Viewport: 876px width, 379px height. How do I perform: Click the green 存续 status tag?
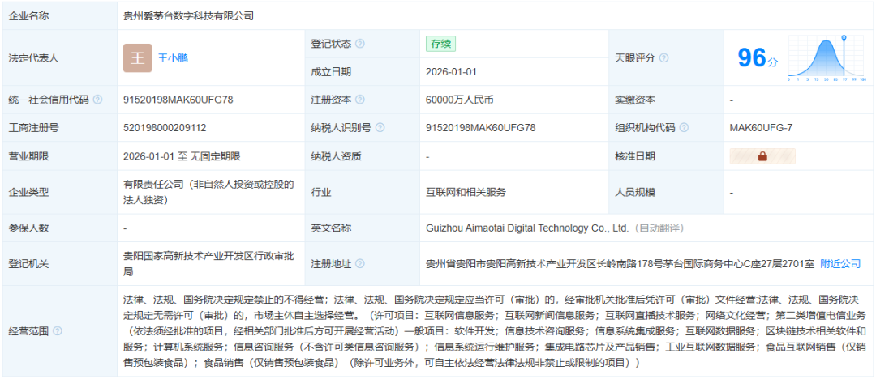(x=440, y=44)
